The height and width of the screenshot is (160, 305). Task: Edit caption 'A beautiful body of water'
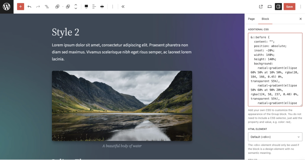coord(122,146)
